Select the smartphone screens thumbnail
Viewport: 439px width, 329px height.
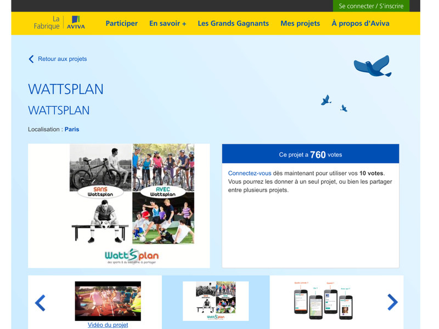[323, 301]
